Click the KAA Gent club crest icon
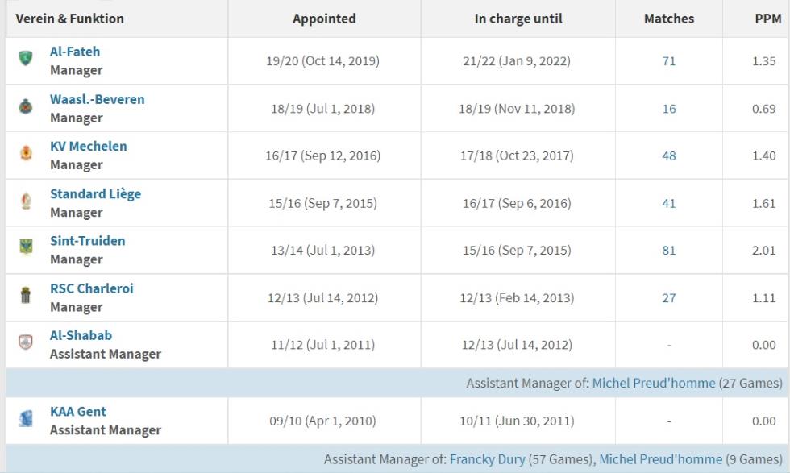The image size is (790, 473). (x=26, y=418)
